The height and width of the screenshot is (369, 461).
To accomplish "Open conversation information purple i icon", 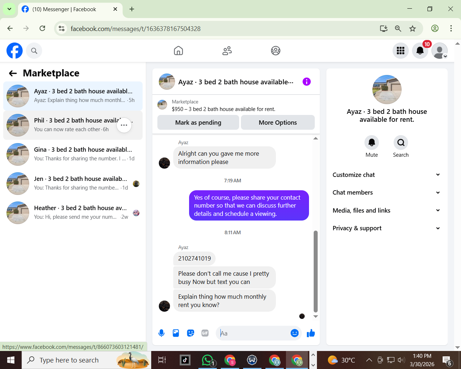I will click(306, 82).
